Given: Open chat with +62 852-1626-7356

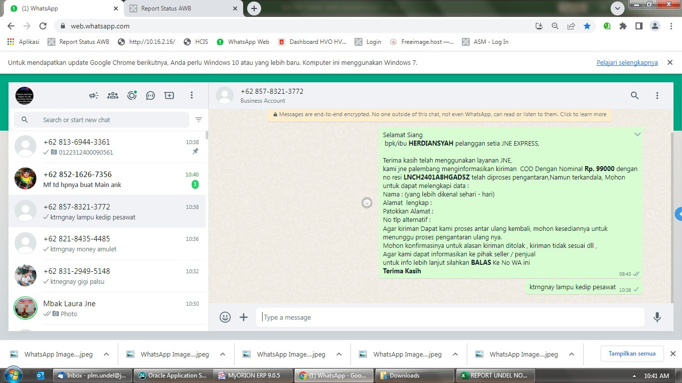Looking at the screenshot, I should 107,179.
